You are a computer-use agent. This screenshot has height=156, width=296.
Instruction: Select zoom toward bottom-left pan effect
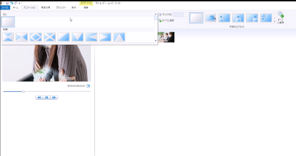point(224,18)
